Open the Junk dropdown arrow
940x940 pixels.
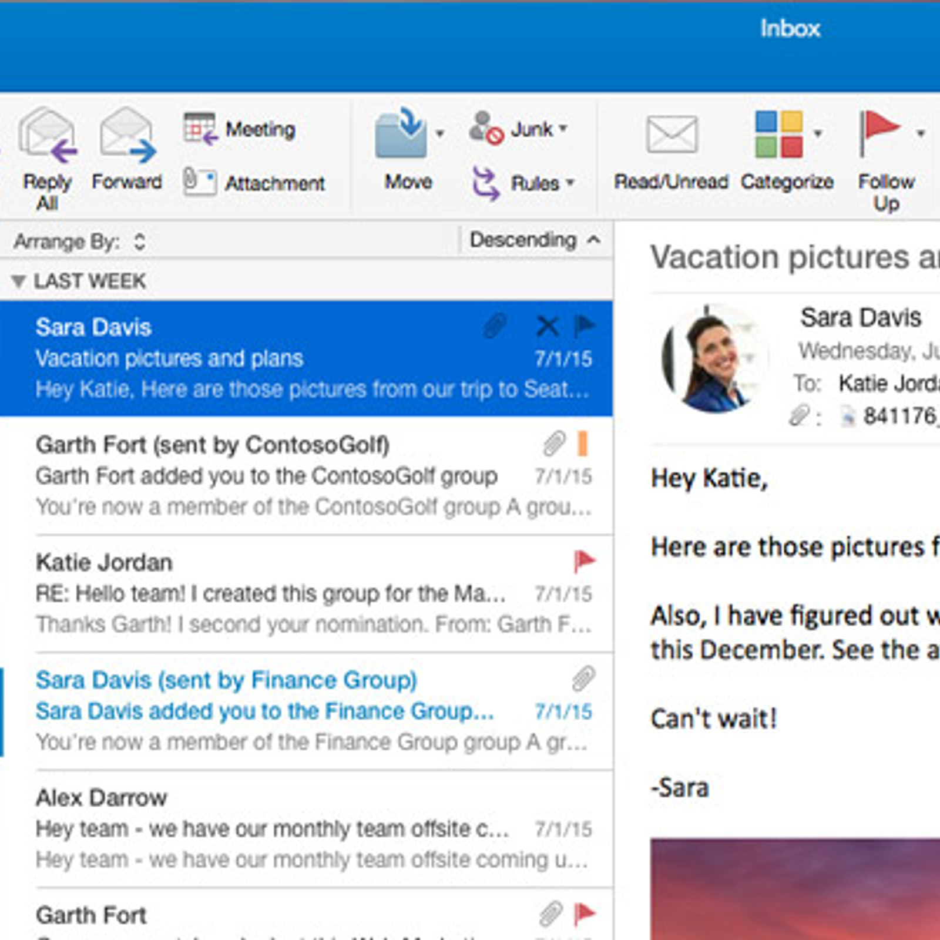[563, 127]
